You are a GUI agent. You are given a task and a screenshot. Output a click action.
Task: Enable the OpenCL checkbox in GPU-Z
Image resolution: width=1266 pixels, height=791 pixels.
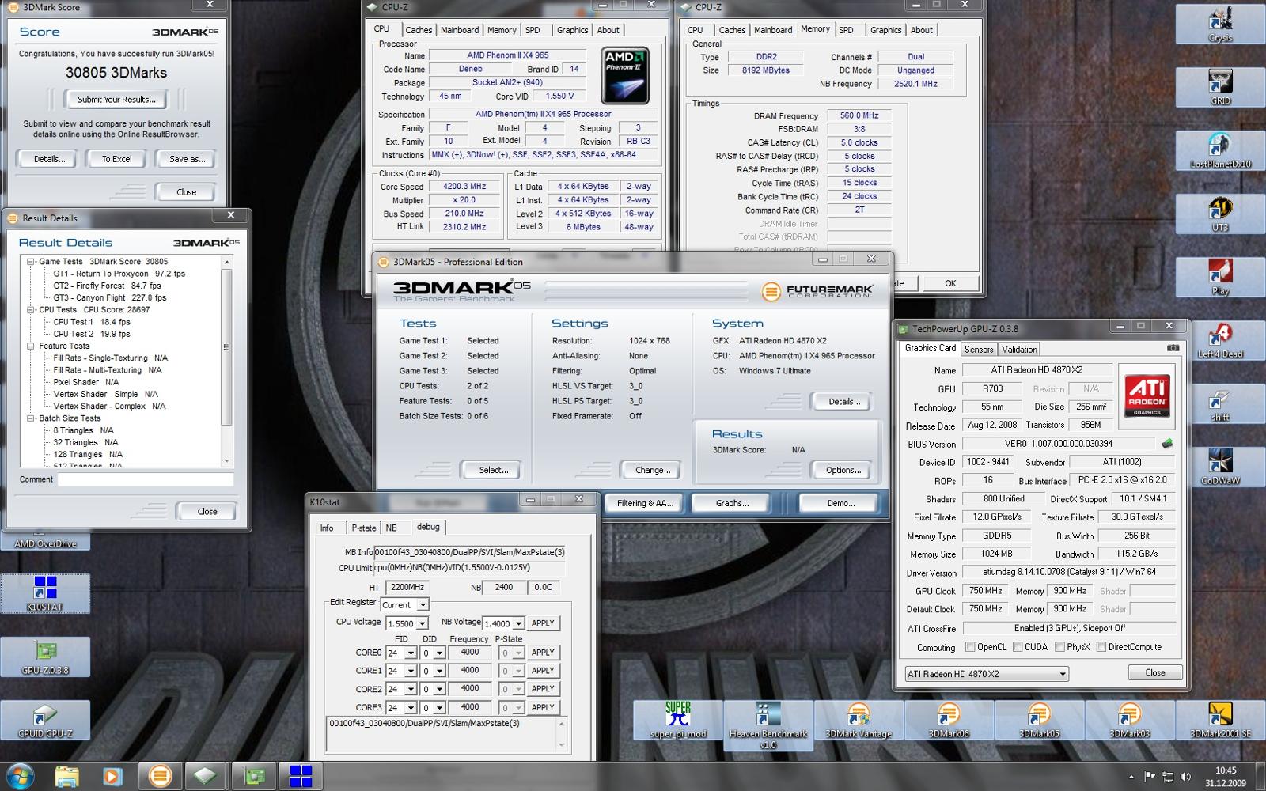pos(970,647)
